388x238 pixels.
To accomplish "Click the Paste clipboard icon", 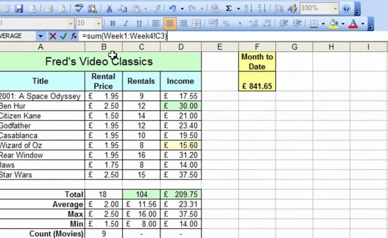I will coord(136,9).
